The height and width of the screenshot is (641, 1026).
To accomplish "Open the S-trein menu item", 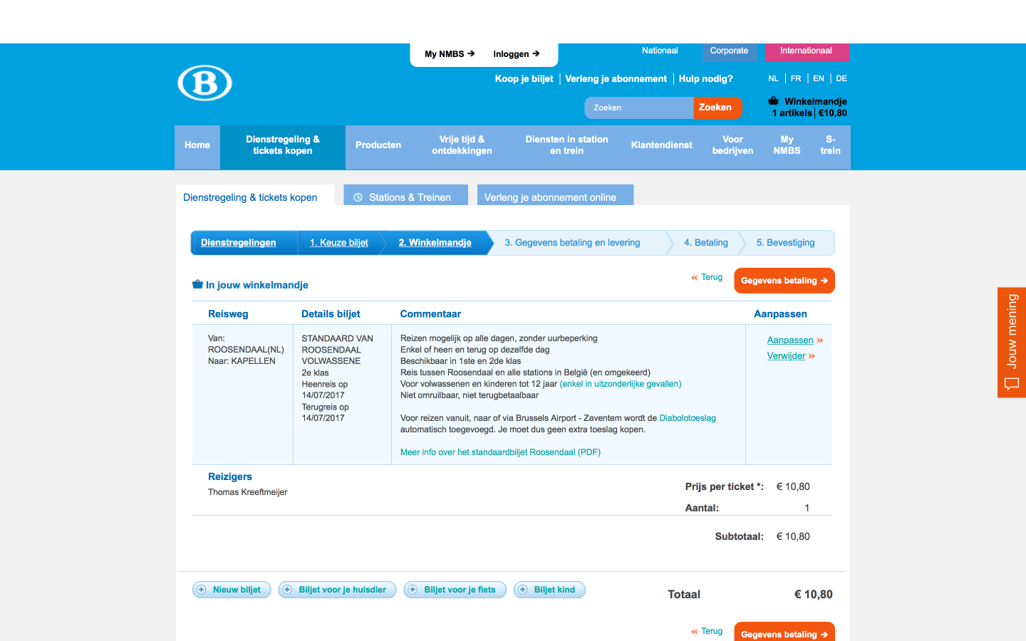I will [x=831, y=145].
